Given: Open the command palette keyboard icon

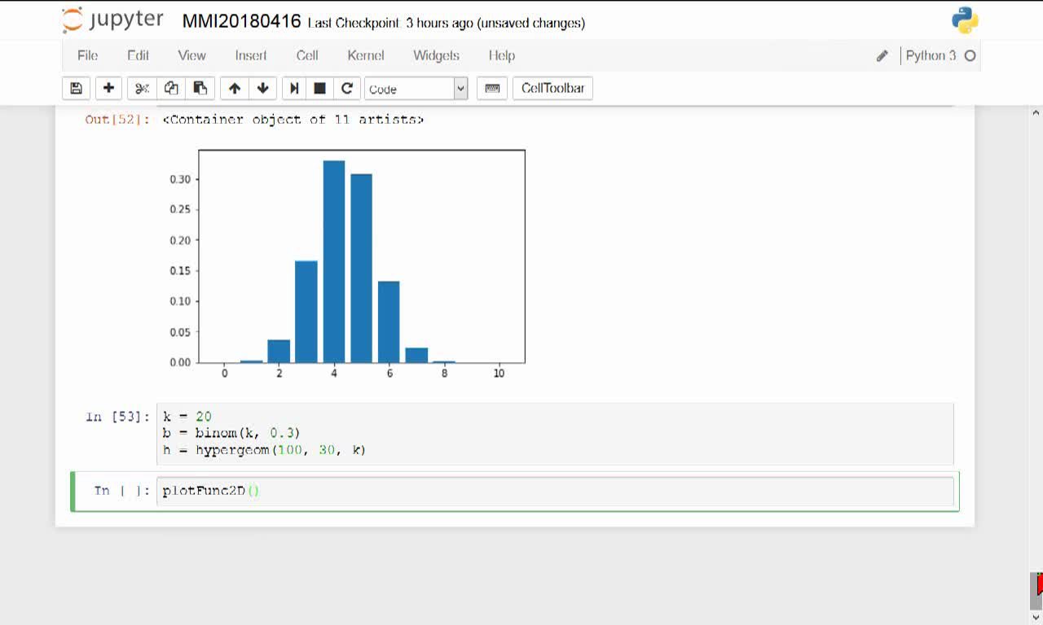Looking at the screenshot, I should (492, 89).
